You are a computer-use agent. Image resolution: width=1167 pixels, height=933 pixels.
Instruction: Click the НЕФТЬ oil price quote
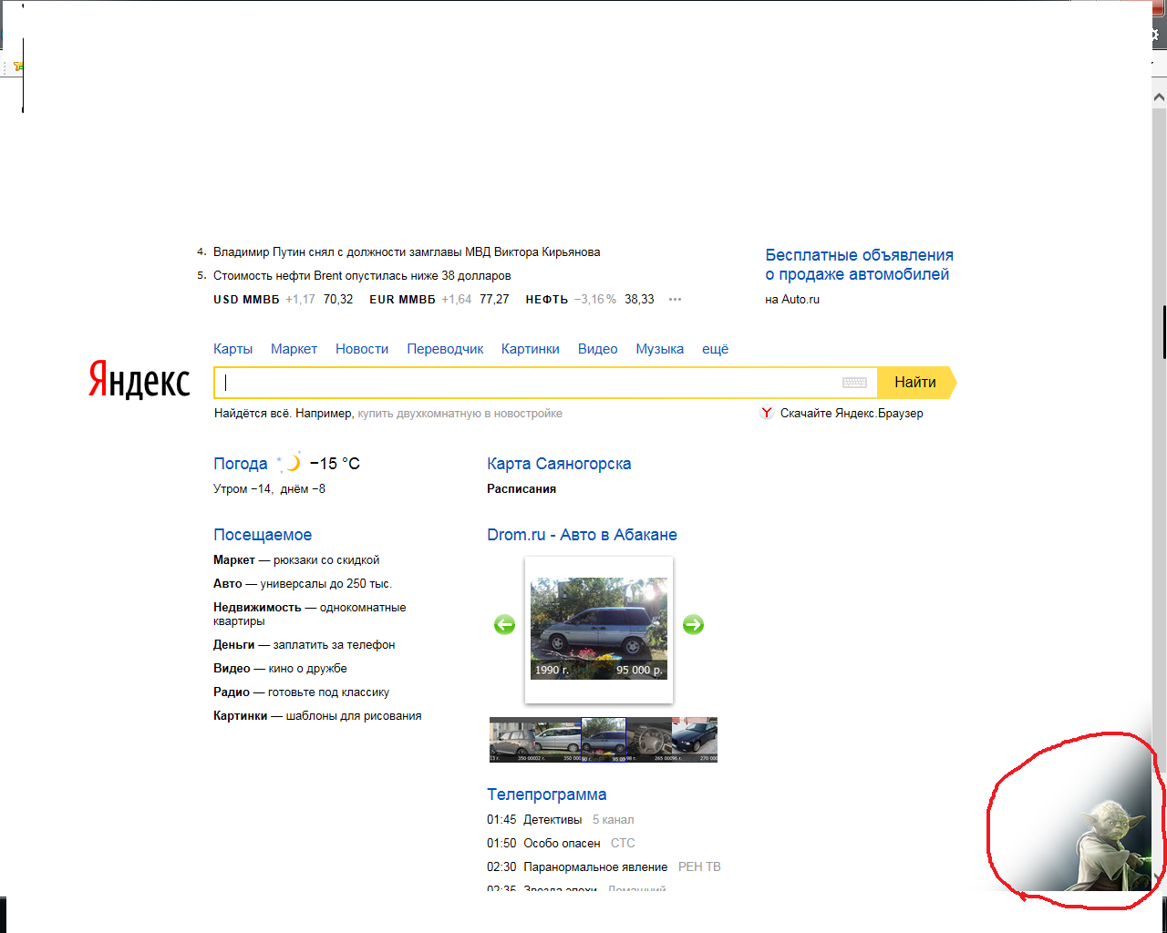[x=589, y=300]
